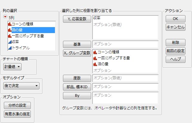Open the チャートの種類 dropdown showing 計量値
Viewport: 192px width, 123px height.
click(12, 67)
